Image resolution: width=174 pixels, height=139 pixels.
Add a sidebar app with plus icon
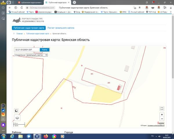tap(3, 119)
